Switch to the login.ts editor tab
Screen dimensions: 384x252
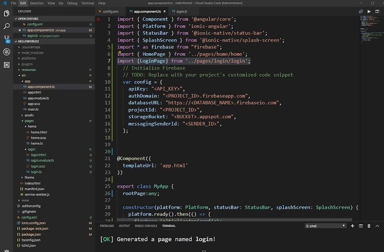pyautogui.click(x=181, y=12)
